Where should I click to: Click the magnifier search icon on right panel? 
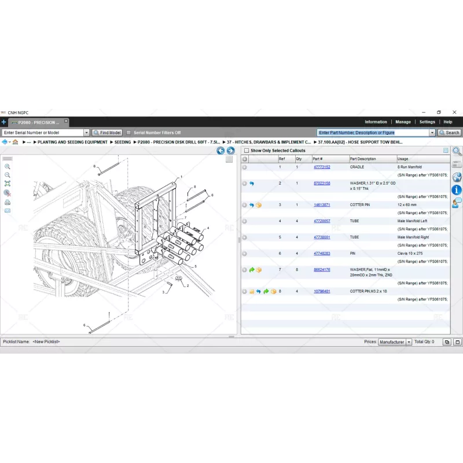(456, 150)
